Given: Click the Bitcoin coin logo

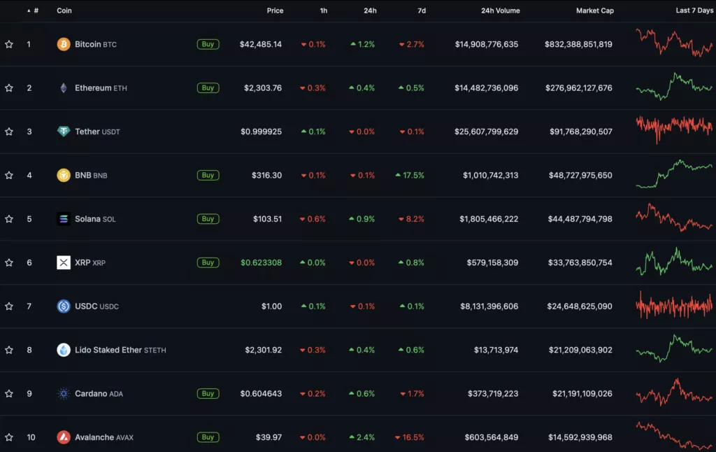Looking at the screenshot, I should tap(64, 44).
